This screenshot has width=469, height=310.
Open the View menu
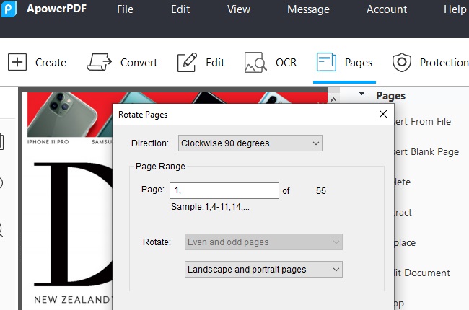pos(239,9)
